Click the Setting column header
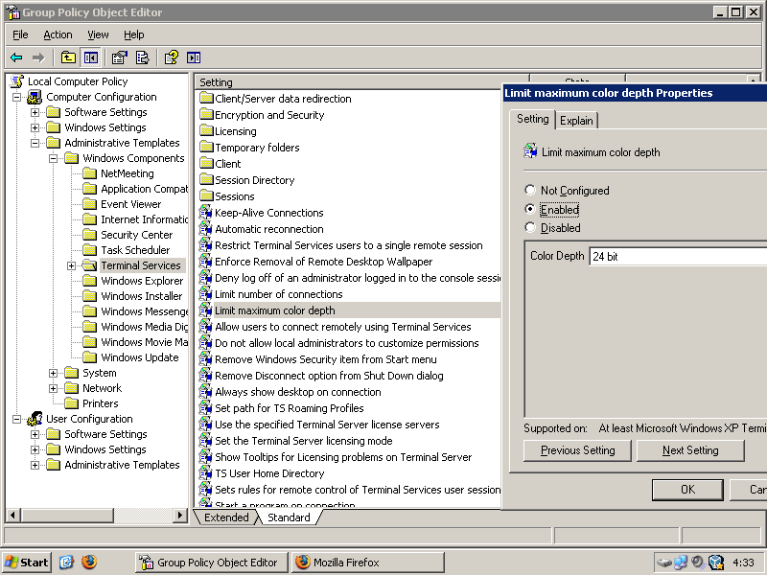Screen dimensions: 767x575 362,81
